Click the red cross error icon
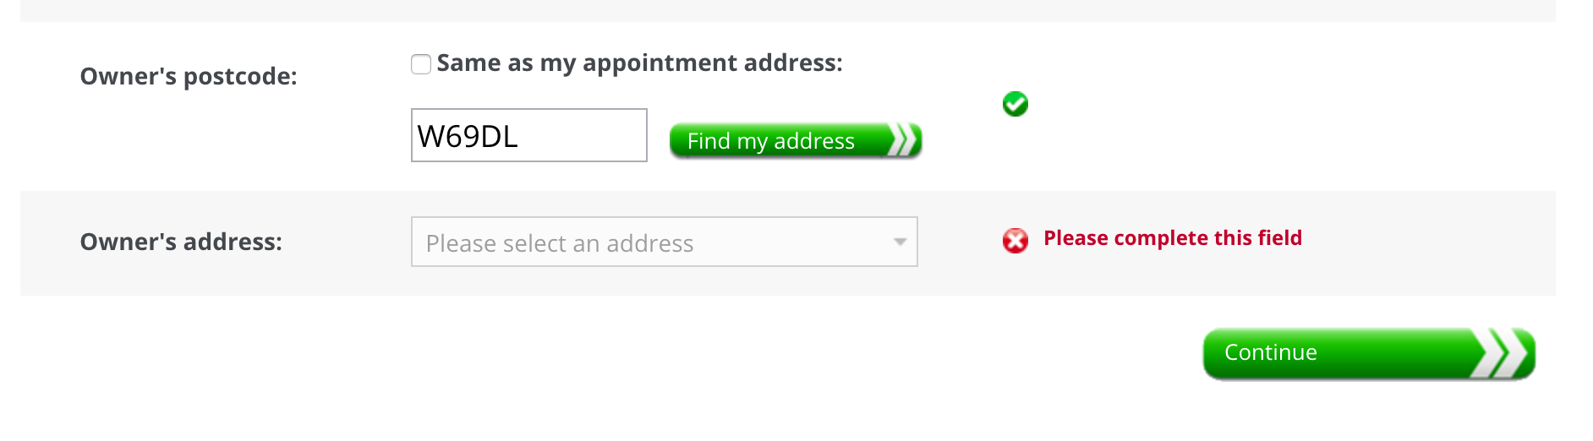The width and height of the screenshot is (1593, 441). coord(1015,241)
